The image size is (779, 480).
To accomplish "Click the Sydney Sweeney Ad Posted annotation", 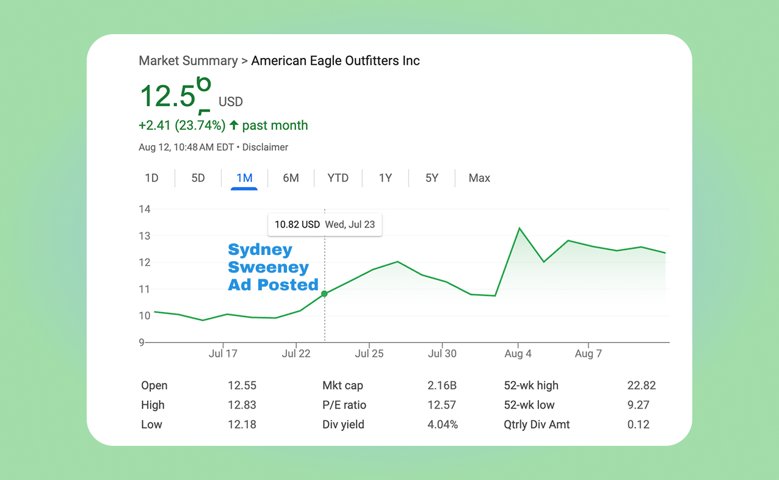I will pos(273,267).
